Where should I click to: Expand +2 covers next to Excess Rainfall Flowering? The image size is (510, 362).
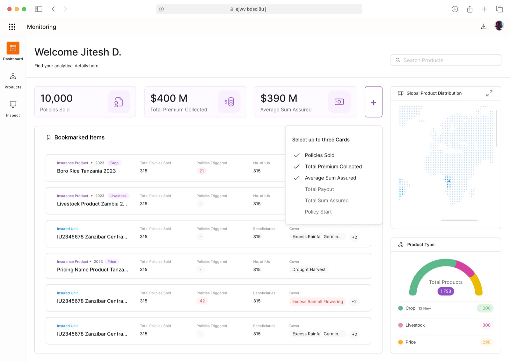pyautogui.click(x=354, y=302)
